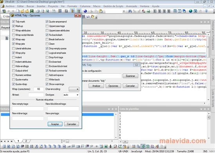Enable the Indent checkbox
This screenshot has height=153, width=215.
[13, 57]
